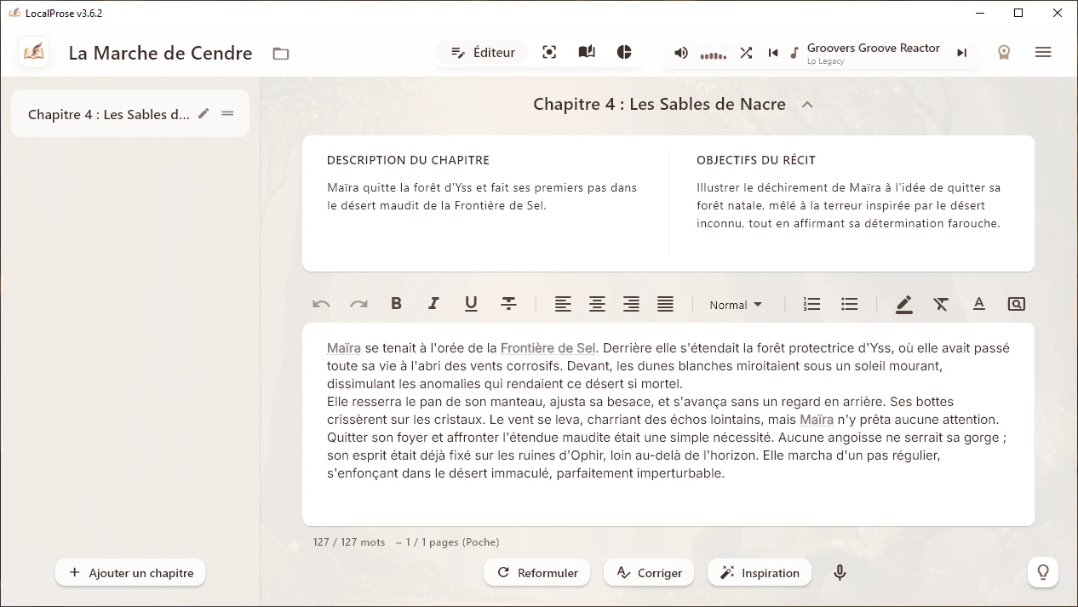1078x607 pixels.
Task: Skip to next track
Action: tap(961, 53)
